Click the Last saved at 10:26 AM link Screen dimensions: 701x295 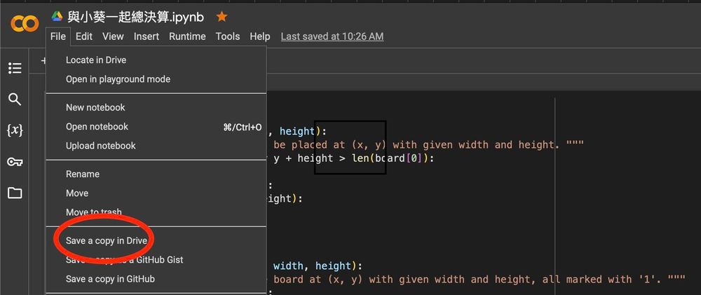point(332,36)
